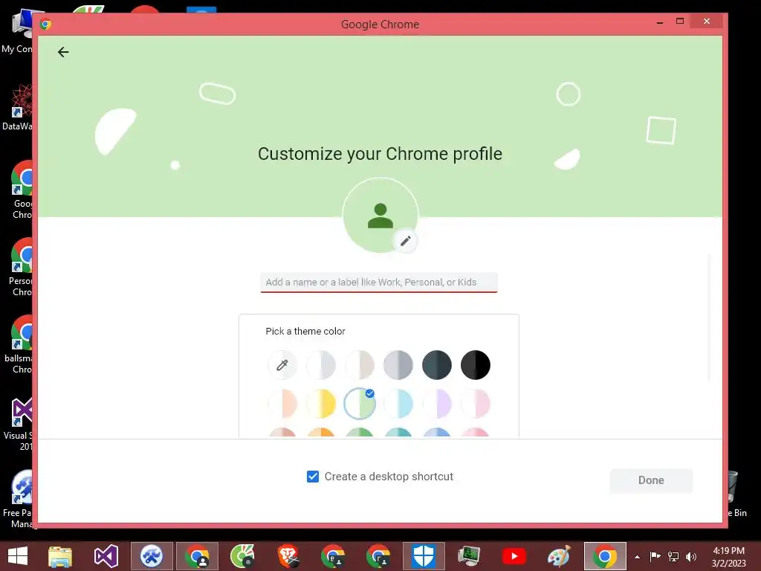This screenshot has height=571, width=761.
Task: Open the blue shield security taskbar icon
Action: 423,556
